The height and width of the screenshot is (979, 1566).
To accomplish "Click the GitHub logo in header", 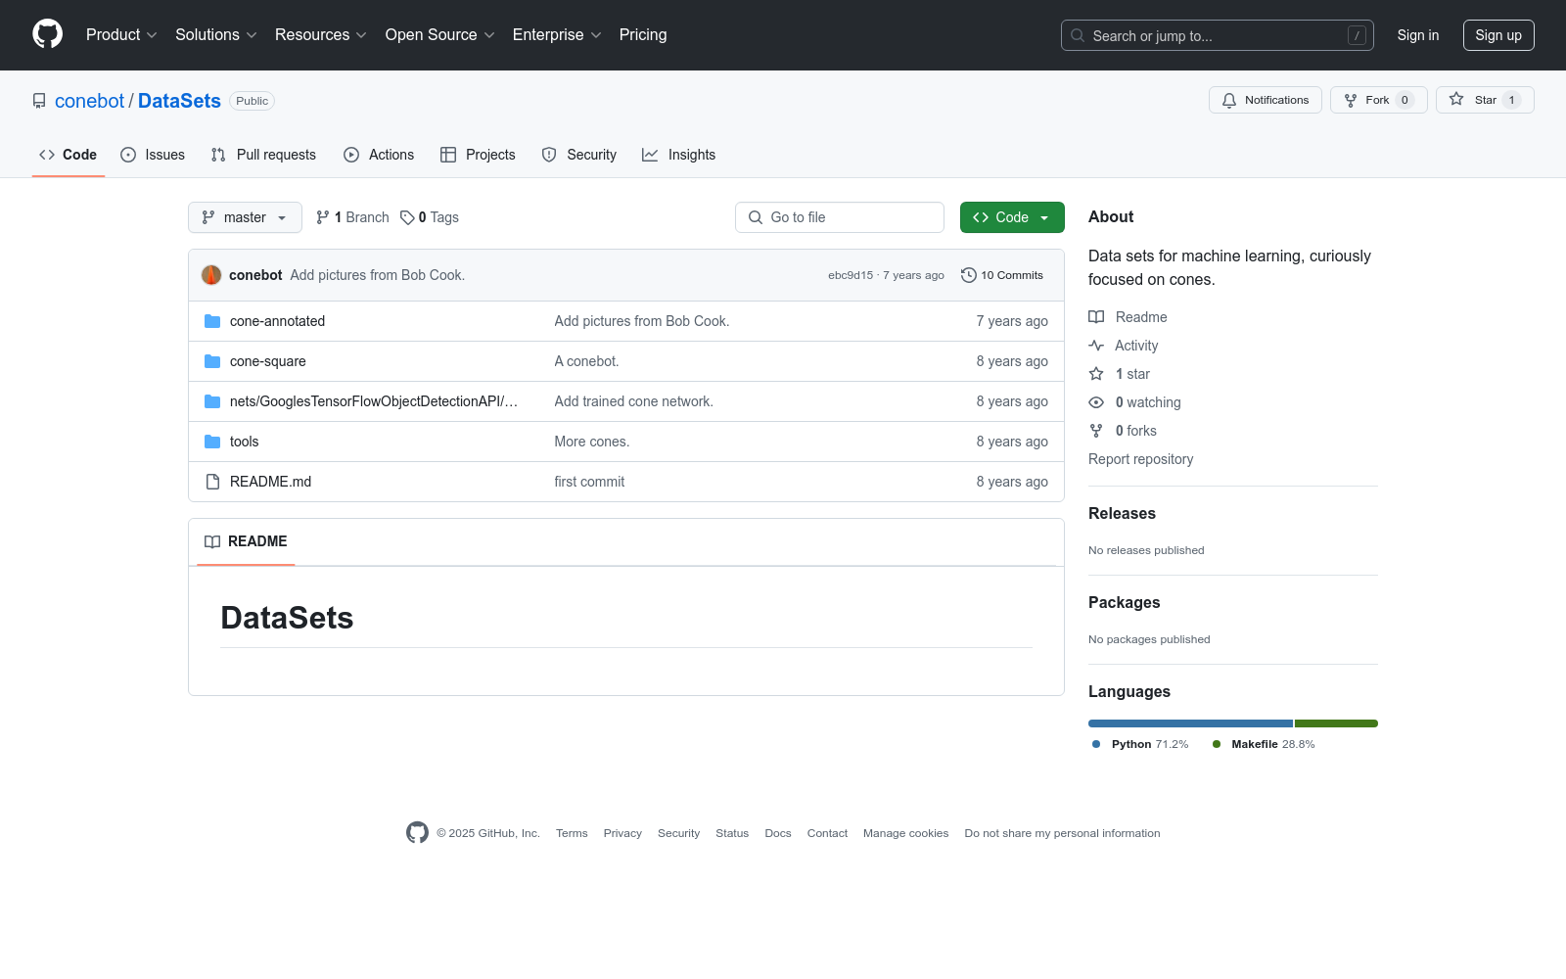I will pos(47,34).
